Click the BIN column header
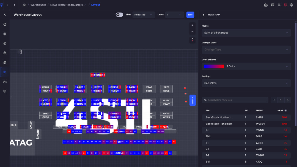 point(208,110)
